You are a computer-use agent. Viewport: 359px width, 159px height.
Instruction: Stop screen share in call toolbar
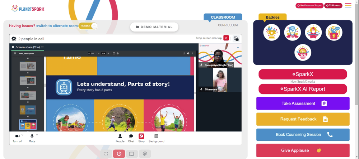(x=141, y=138)
